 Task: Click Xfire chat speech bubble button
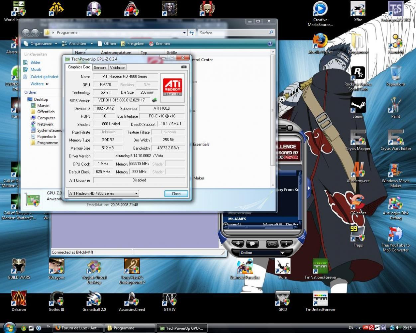point(252,244)
